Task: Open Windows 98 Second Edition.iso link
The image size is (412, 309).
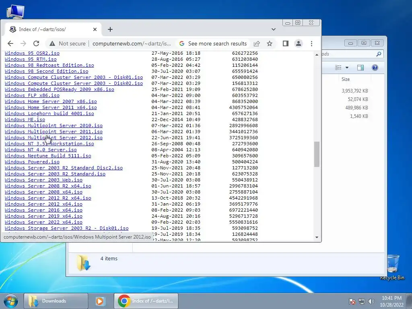Action: 47,71
